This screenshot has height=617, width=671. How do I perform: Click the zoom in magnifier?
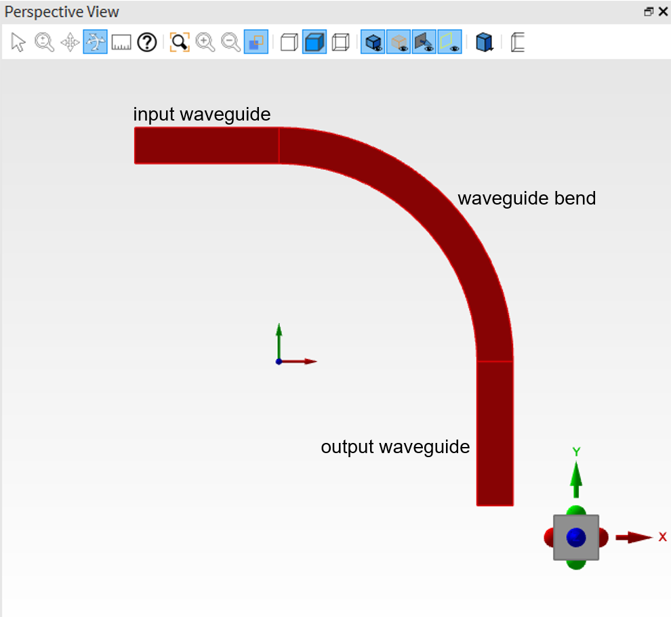pos(205,43)
